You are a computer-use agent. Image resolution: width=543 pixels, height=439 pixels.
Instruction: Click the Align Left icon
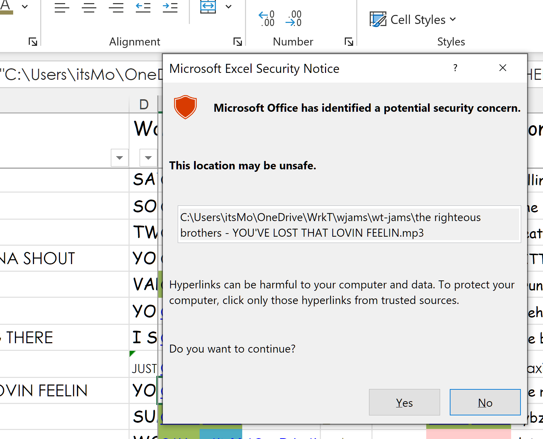click(62, 7)
